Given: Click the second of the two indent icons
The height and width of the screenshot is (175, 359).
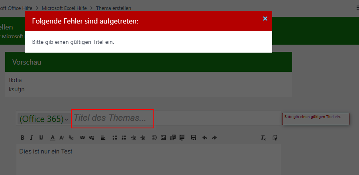Looking at the screenshot, I should 143,138.
